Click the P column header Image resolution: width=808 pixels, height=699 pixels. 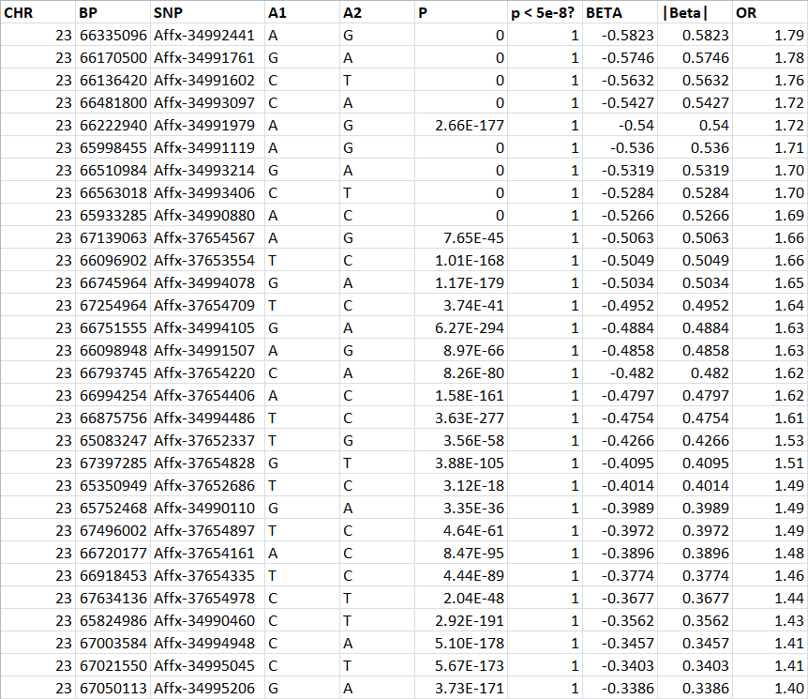(x=460, y=13)
